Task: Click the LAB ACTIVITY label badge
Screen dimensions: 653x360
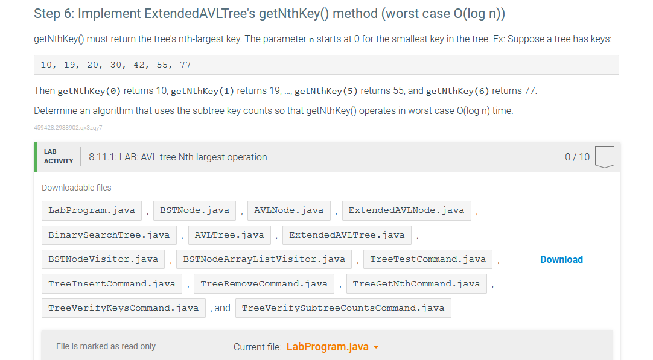Action: [x=57, y=157]
